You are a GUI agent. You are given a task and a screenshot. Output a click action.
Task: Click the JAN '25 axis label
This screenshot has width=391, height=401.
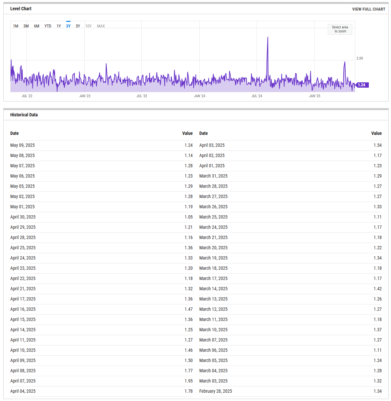[x=315, y=96]
